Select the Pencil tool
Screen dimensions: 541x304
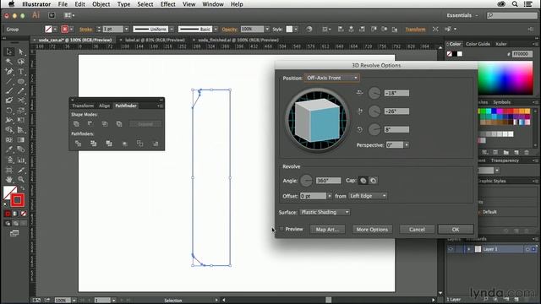tap(21, 91)
